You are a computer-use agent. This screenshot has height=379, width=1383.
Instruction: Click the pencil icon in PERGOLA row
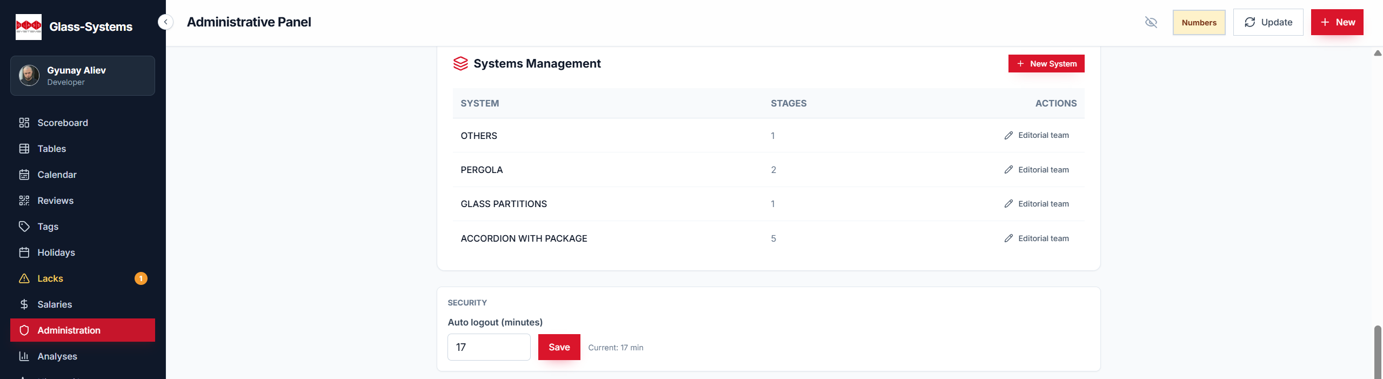click(x=1008, y=170)
